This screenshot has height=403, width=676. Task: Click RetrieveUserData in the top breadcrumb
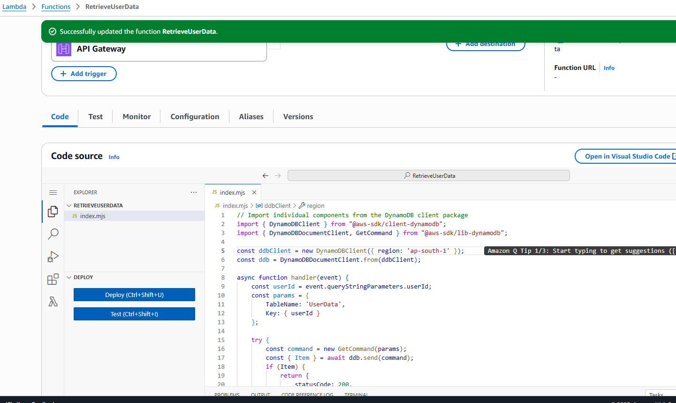click(x=112, y=7)
